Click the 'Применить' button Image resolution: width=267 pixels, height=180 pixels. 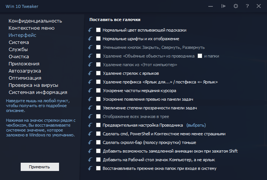click(x=40, y=167)
